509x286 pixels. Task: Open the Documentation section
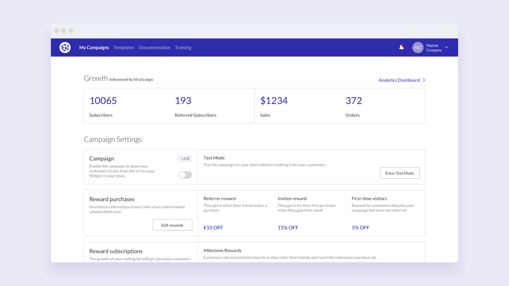tap(154, 47)
